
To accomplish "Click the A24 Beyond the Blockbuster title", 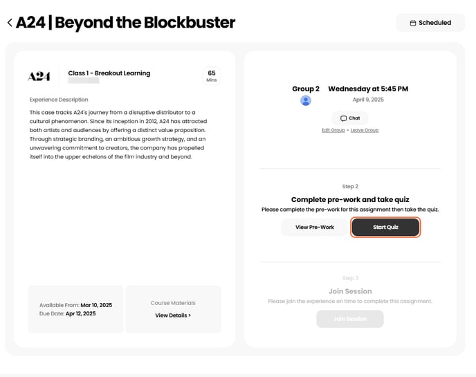I will (125, 23).
